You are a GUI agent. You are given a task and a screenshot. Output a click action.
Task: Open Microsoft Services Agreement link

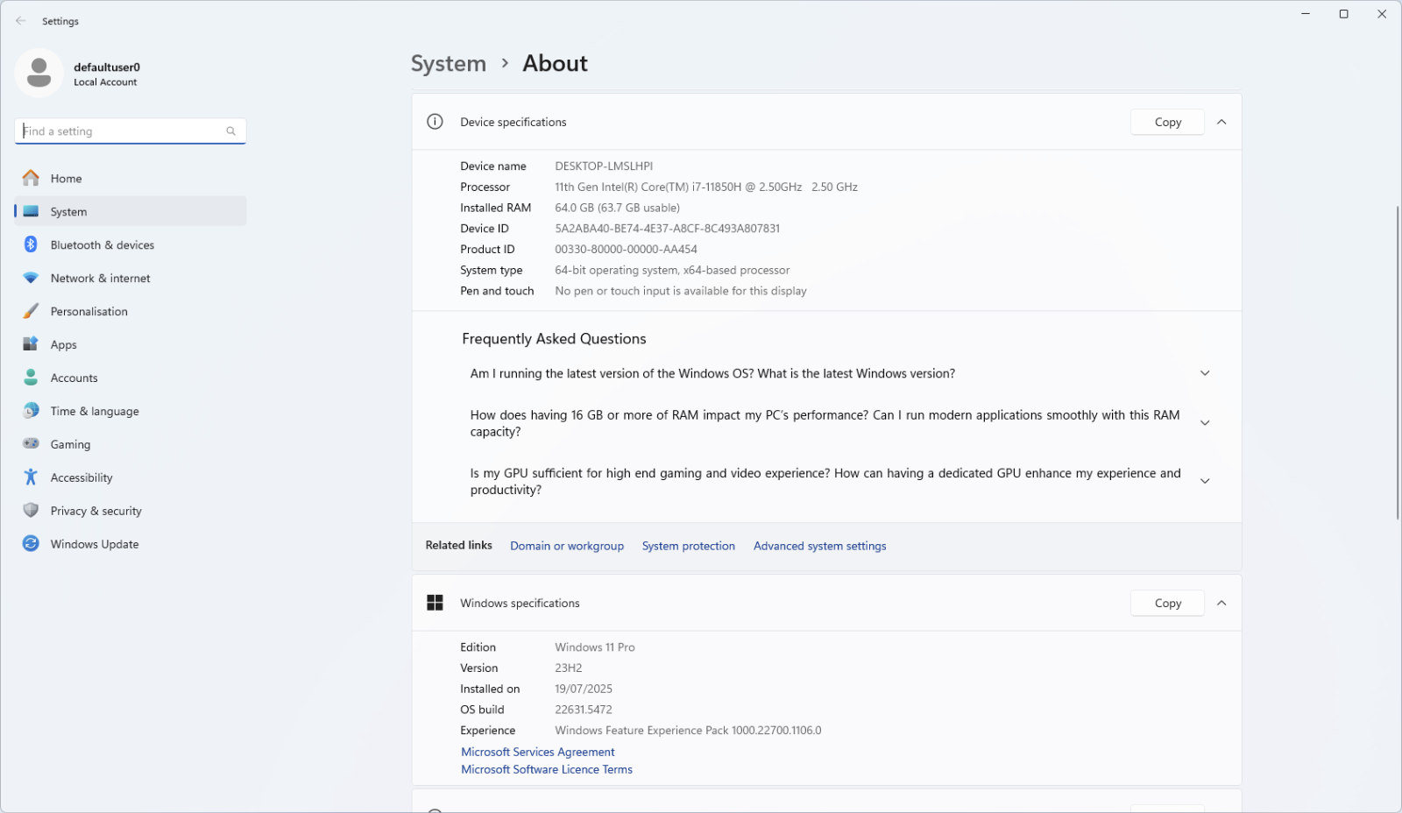click(538, 752)
